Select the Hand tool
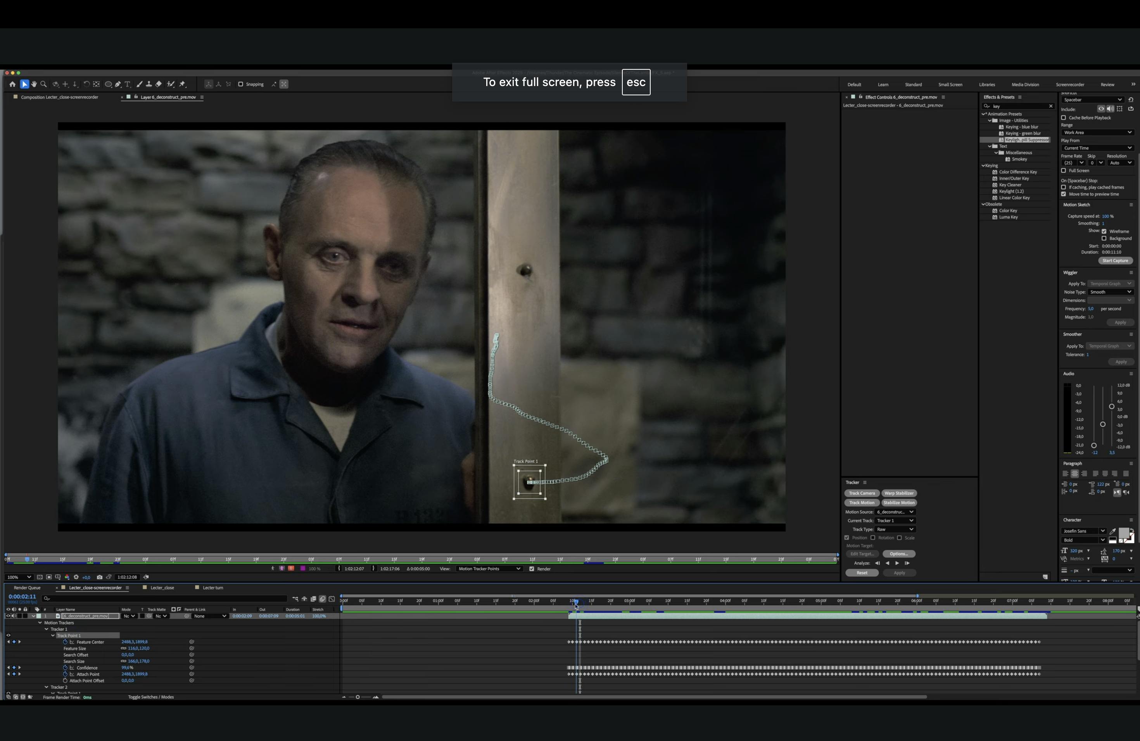 (x=33, y=84)
